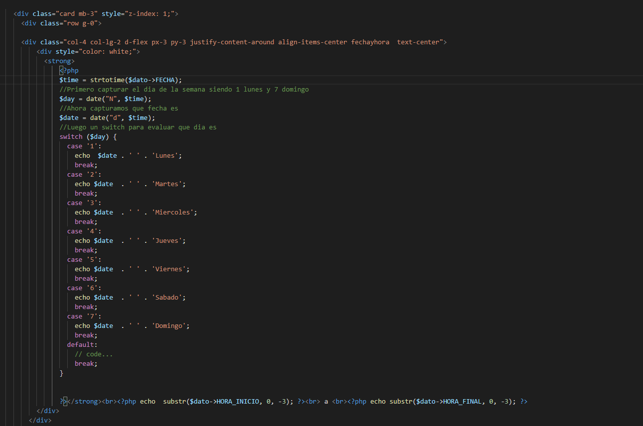
Task: Click the comment starting with //Primero capturar
Action: (184, 89)
